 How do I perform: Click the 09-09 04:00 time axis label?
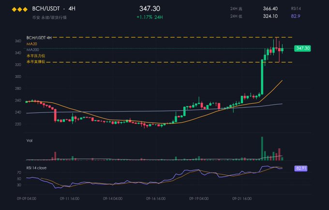(x=27, y=198)
